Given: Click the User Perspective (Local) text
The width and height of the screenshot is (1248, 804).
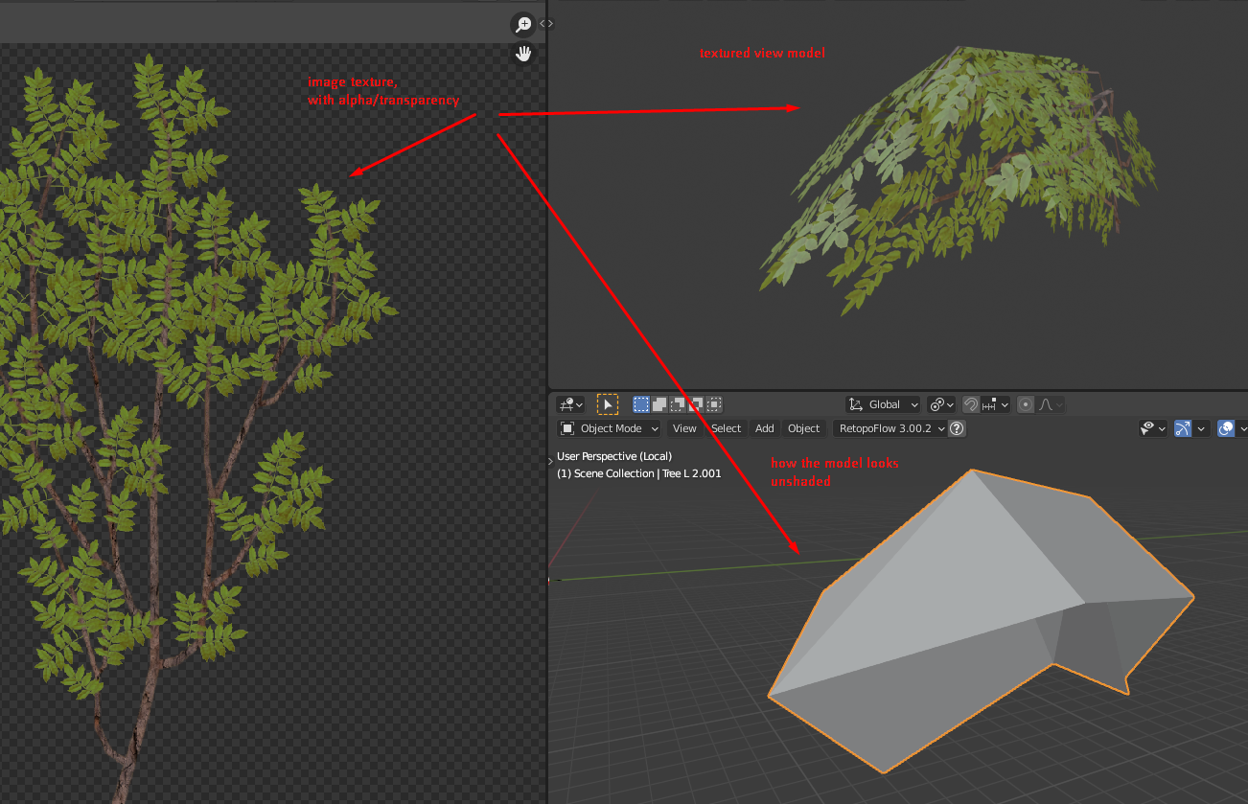Looking at the screenshot, I should 614,456.
